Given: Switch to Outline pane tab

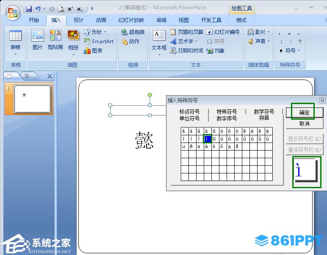Looking at the screenshot, I should click(27, 76).
